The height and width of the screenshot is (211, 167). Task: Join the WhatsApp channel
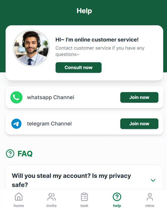(139, 97)
